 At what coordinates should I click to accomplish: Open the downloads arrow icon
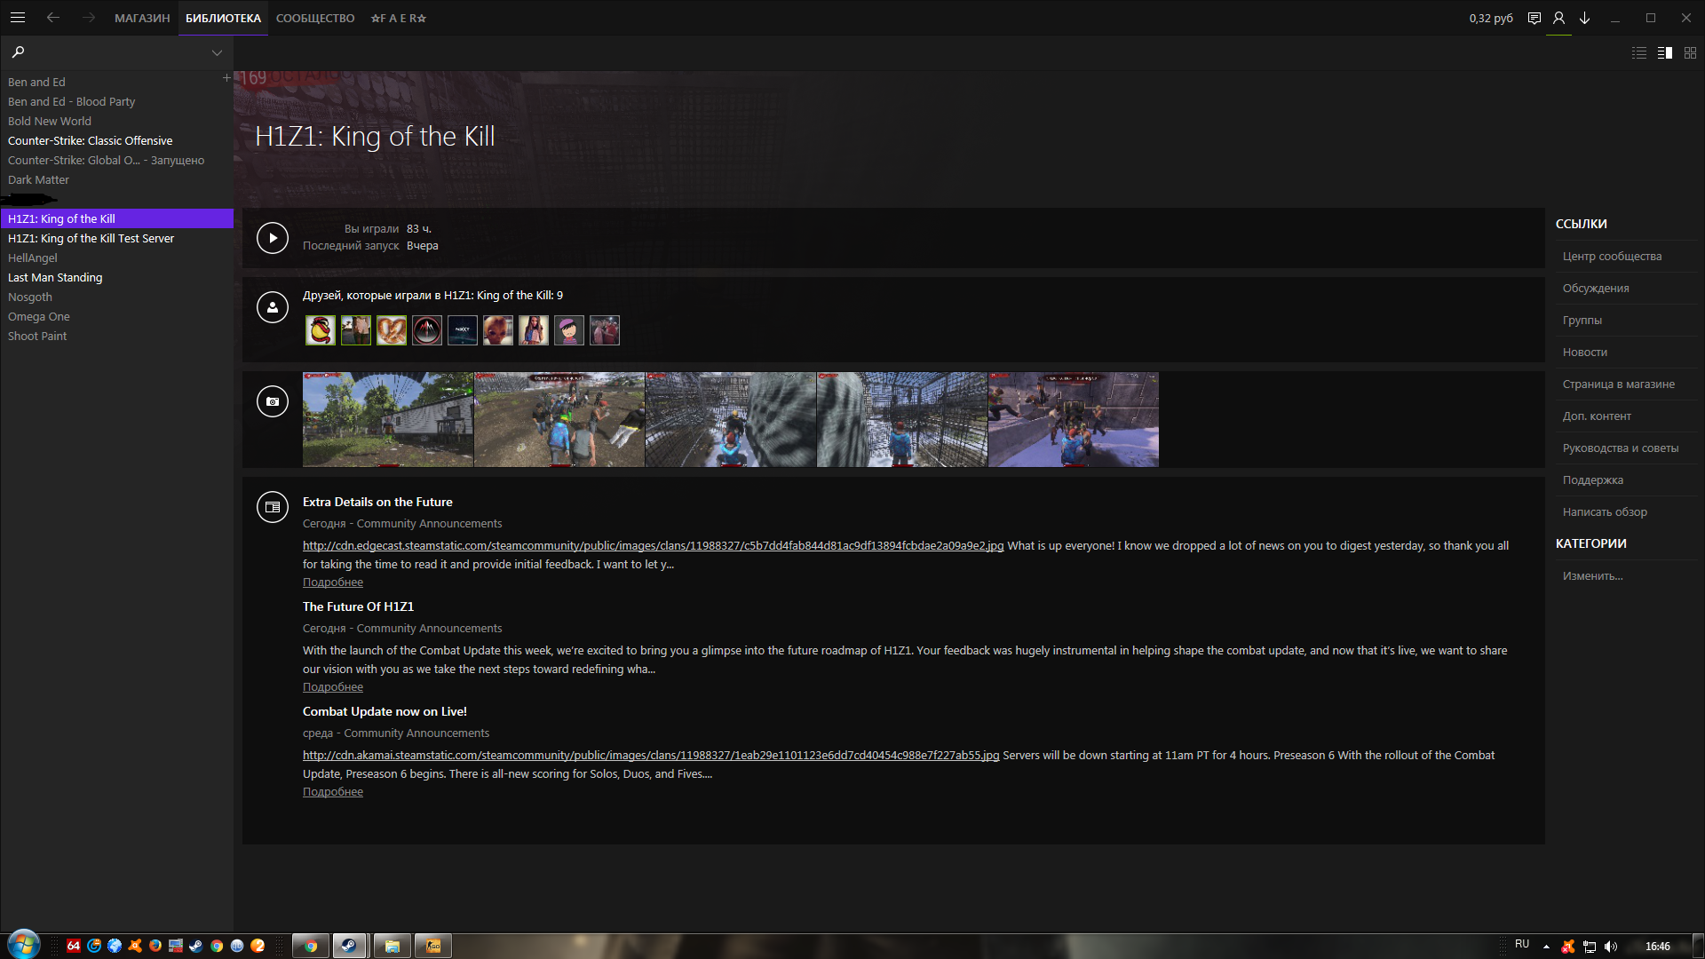[x=1584, y=18]
